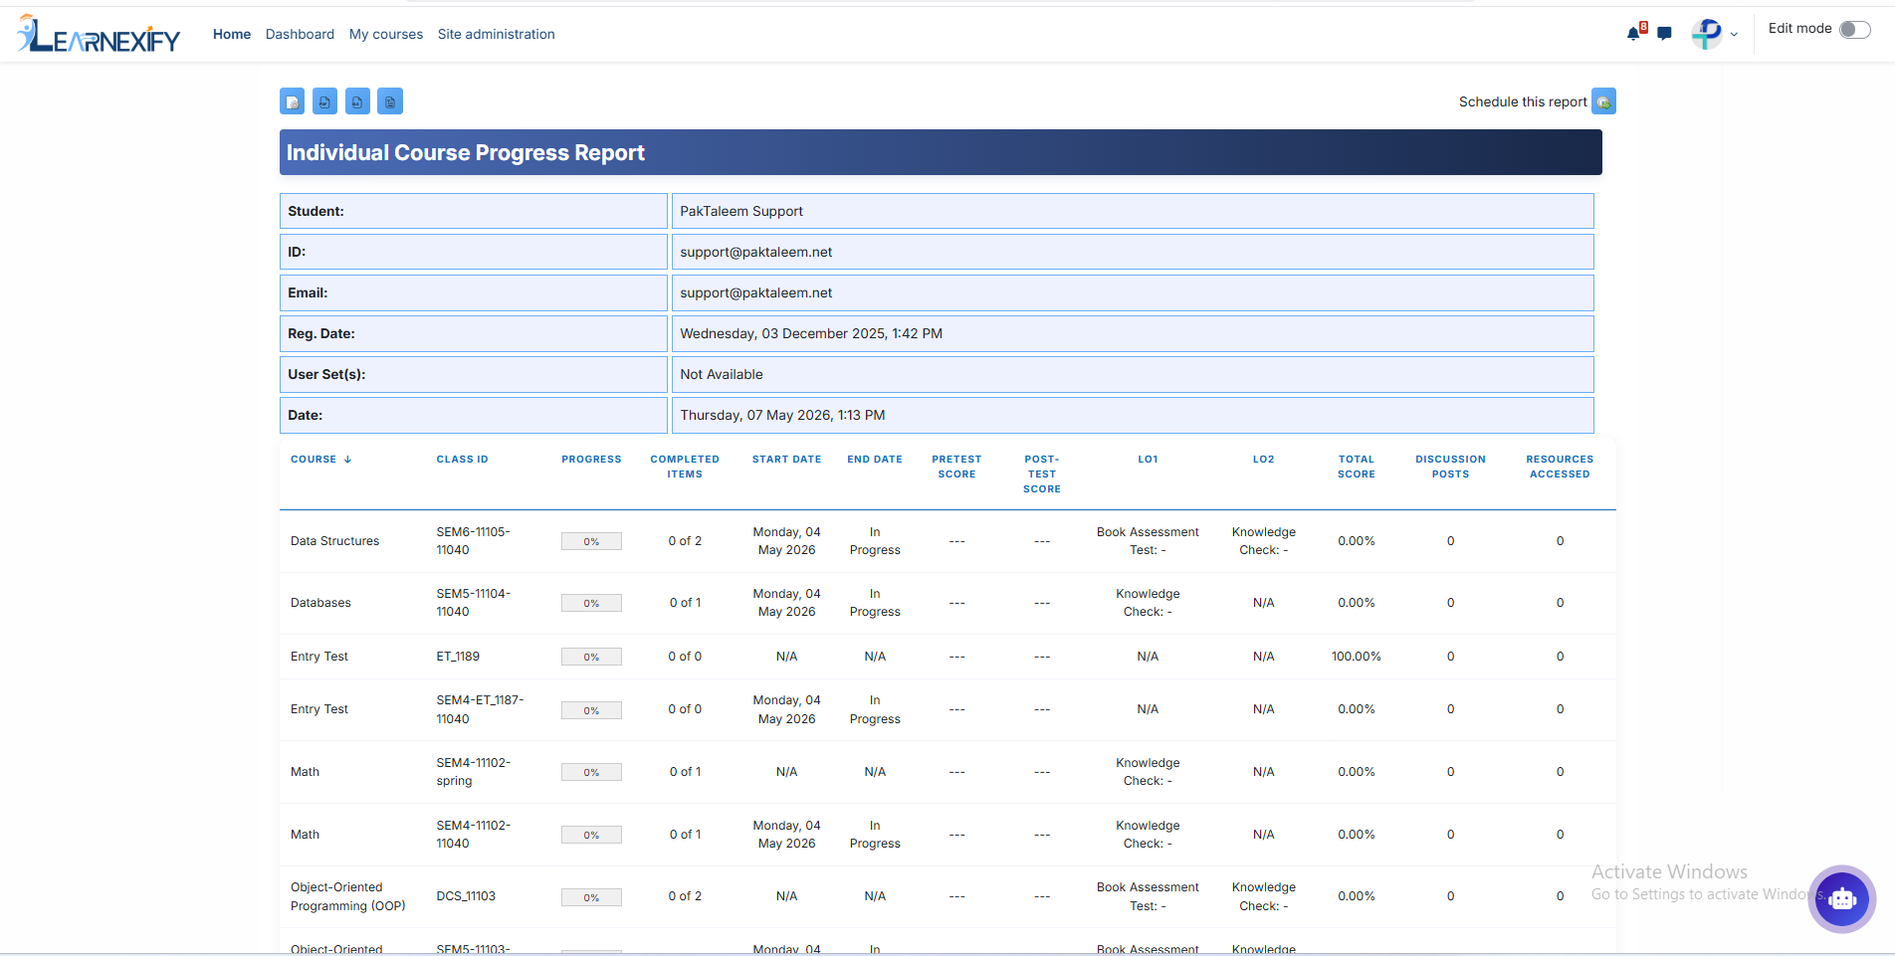Export the report as text document

tap(390, 101)
